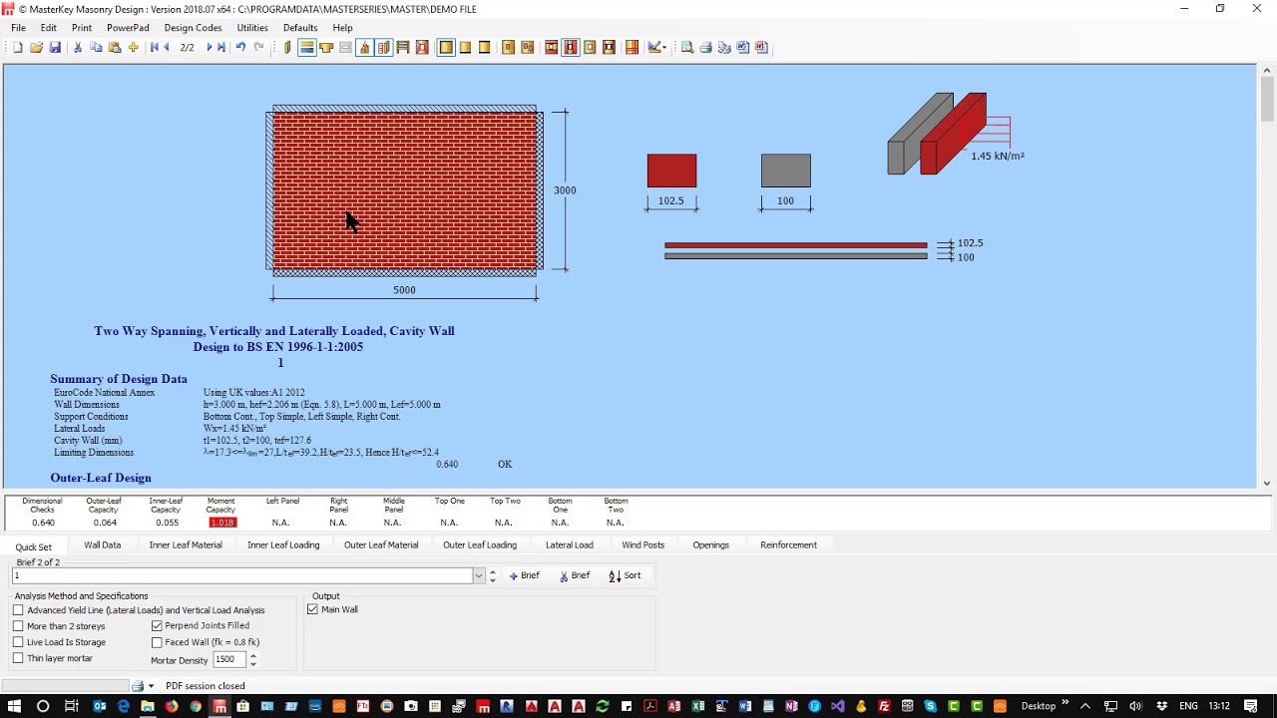1277x718 pixels.
Task: Click the cut Brief button with scissors
Action: (x=575, y=575)
